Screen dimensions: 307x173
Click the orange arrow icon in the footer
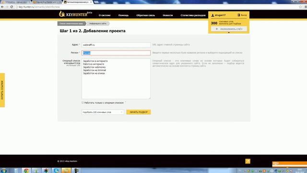248,161
